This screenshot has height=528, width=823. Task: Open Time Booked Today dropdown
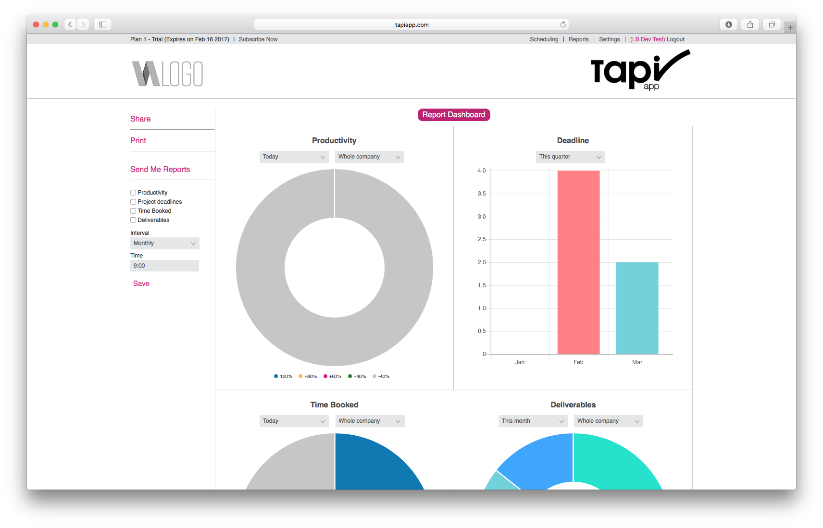(x=294, y=421)
